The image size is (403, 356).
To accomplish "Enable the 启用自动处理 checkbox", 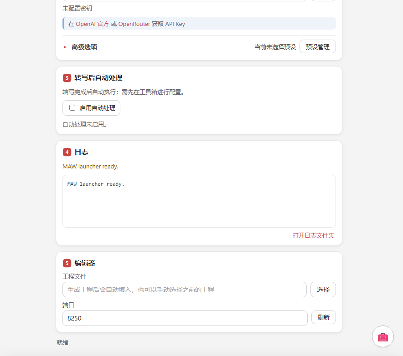I will point(72,108).
